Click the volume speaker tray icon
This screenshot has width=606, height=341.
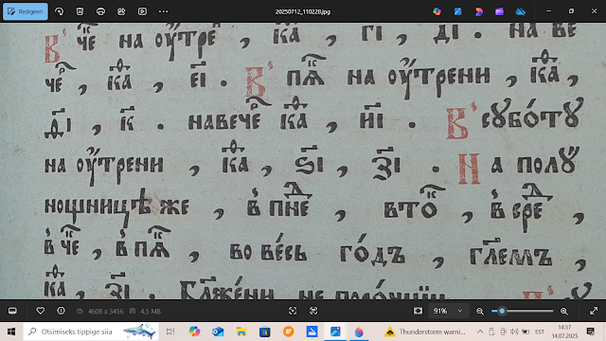(514, 332)
